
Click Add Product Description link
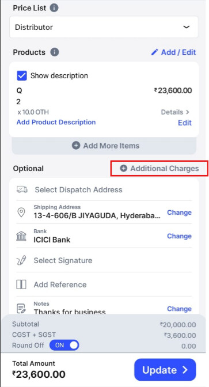[x=56, y=122]
